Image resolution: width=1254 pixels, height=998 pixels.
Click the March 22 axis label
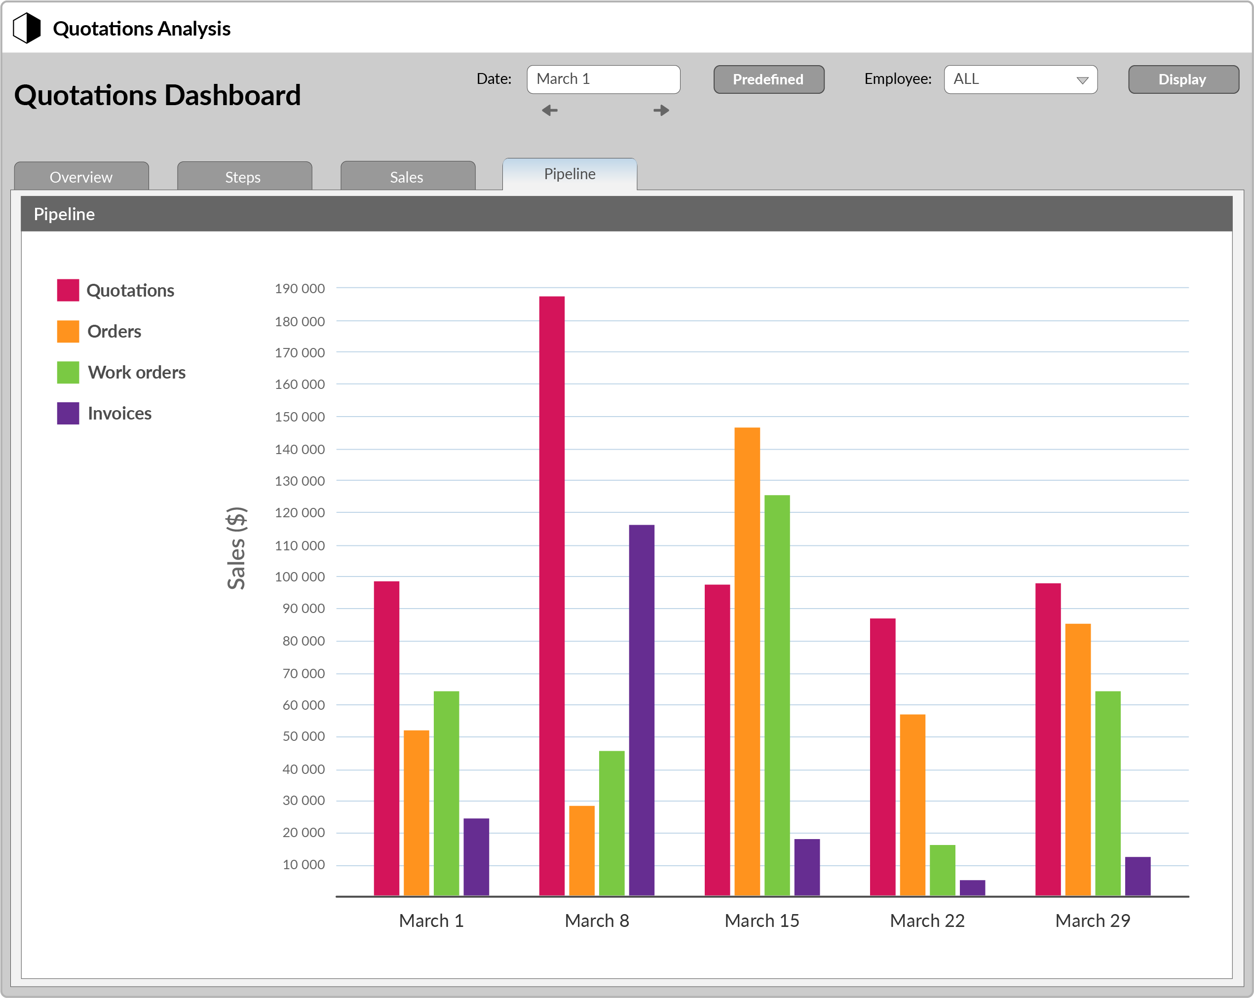[x=927, y=921]
